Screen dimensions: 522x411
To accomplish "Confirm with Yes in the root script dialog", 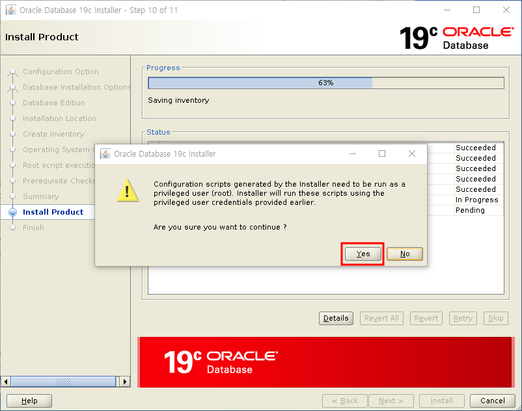I will [x=363, y=254].
